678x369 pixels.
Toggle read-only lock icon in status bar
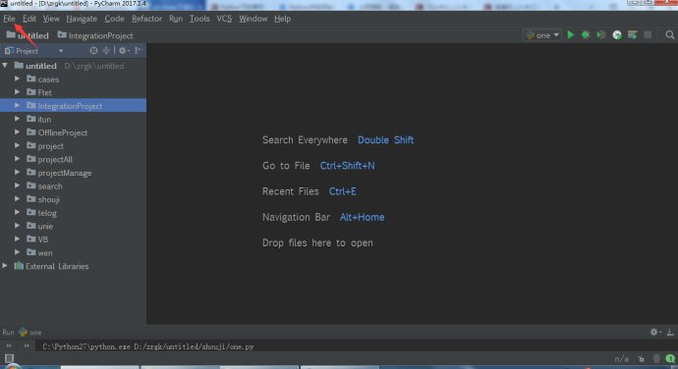(x=641, y=358)
